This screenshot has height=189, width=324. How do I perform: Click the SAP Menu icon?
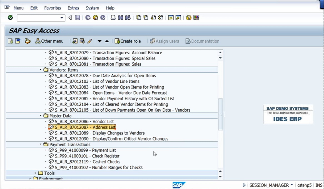18,41
